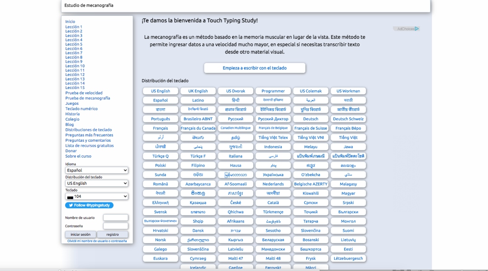Open Prueba de mecanografía link
The image size is (488, 271).
[x=87, y=98]
